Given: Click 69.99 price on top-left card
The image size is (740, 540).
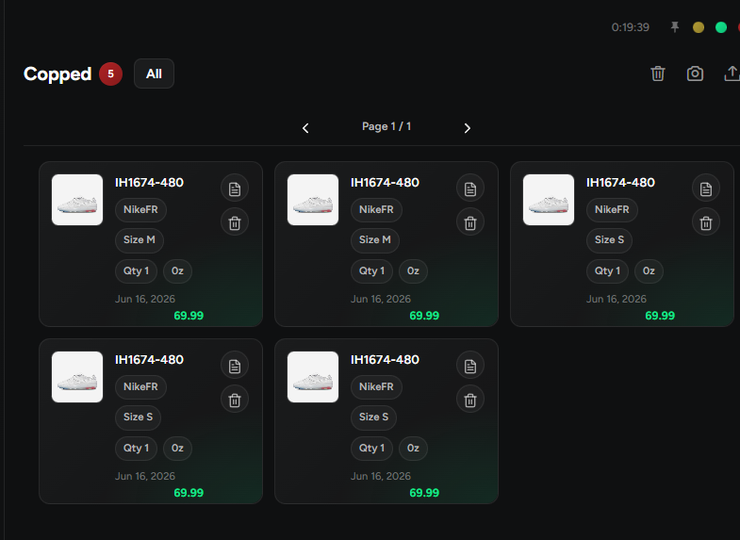Looking at the screenshot, I should coord(189,316).
